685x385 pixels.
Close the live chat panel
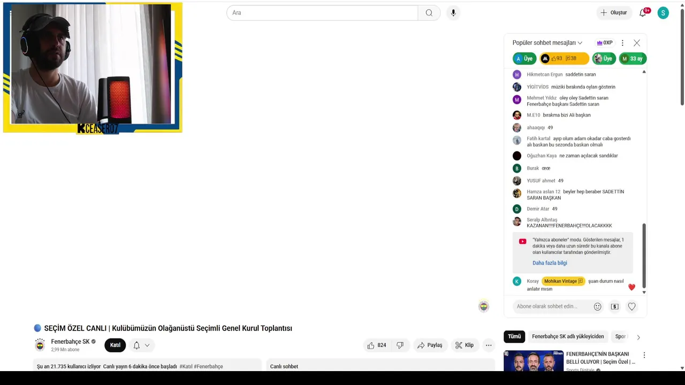click(x=637, y=43)
